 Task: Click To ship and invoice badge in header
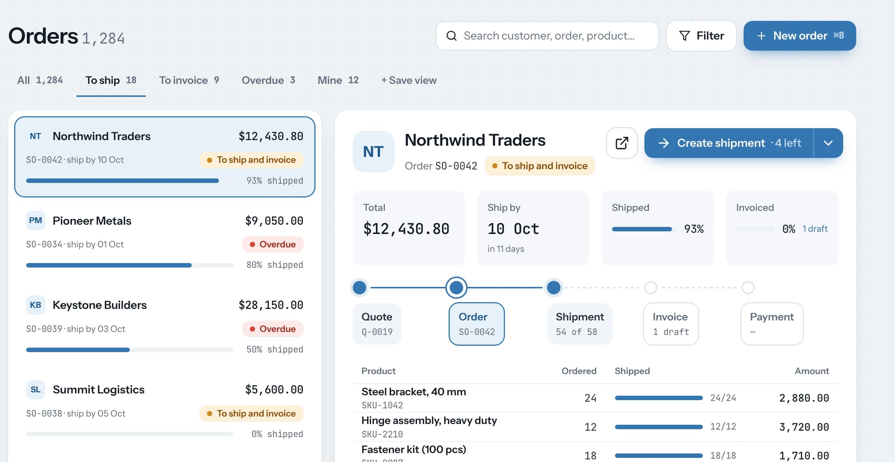[540, 166]
